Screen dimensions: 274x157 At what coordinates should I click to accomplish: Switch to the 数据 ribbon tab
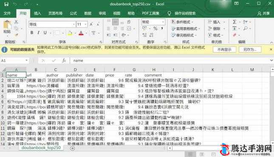click(x=88, y=13)
